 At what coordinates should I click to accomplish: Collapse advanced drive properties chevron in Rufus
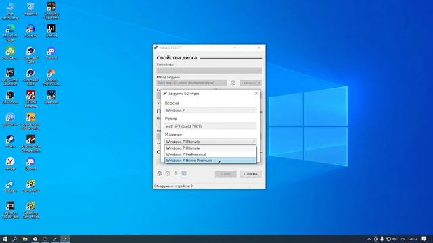[158, 103]
